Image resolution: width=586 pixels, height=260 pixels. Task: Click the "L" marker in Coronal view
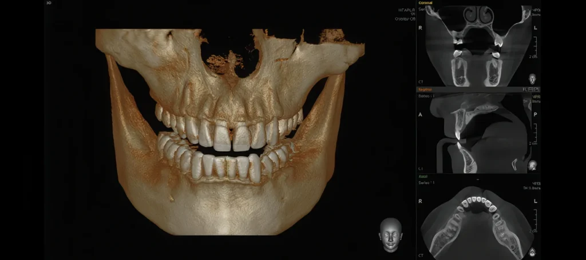pyautogui.click(x=535, y=28)
